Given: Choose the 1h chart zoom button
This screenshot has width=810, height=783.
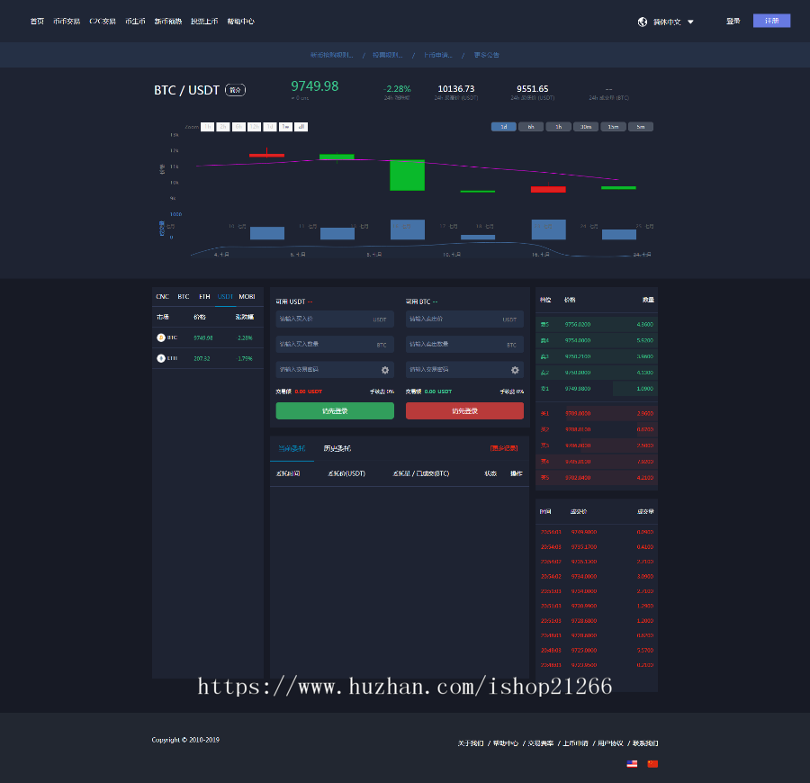Looking at the screenshot, I should pyautogui.click(x=207, y=127).
